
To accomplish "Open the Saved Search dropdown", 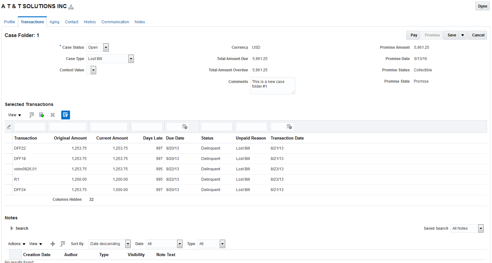I will pos(481,228).
